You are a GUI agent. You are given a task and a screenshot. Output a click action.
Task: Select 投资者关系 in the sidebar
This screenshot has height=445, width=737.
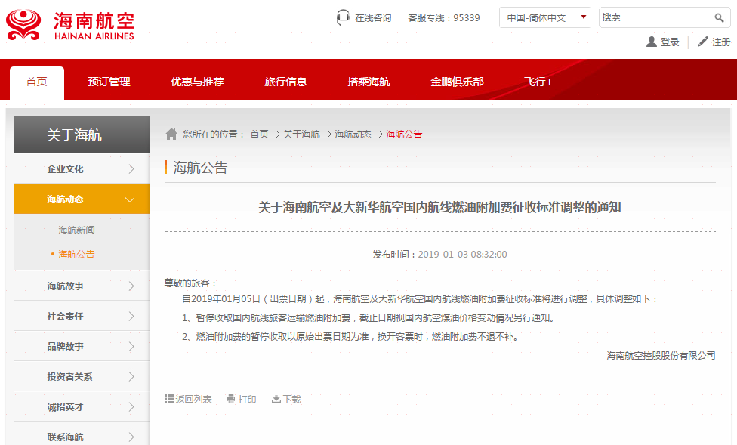[x=69, y=377]
